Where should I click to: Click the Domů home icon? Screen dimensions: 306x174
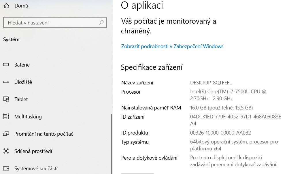pyautogui.click(x=6, y=6)
